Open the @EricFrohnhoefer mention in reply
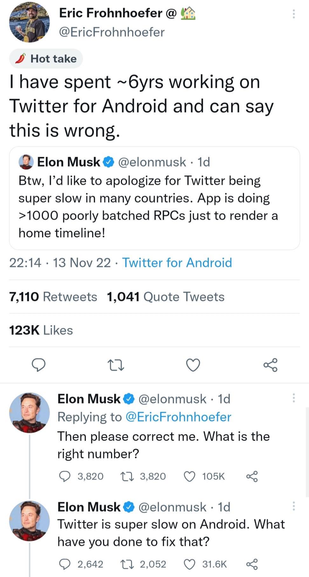The width and height of the screenshot is (309, 577). click(x=178, y=417)
